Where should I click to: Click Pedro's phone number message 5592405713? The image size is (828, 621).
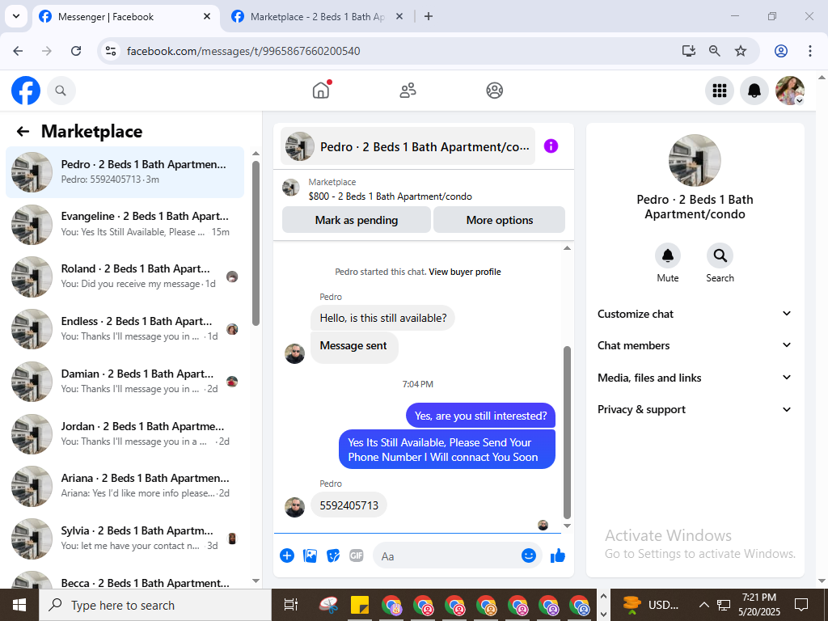click(349, 505)
